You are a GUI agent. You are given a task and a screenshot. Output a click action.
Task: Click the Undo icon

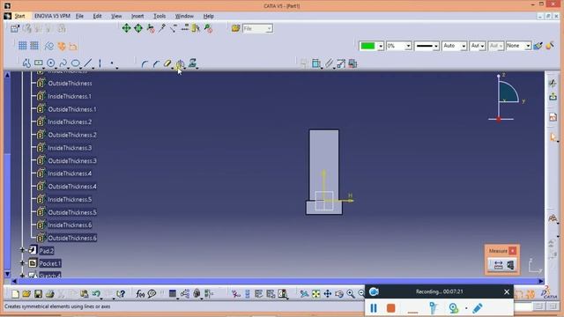click(96, 294)
